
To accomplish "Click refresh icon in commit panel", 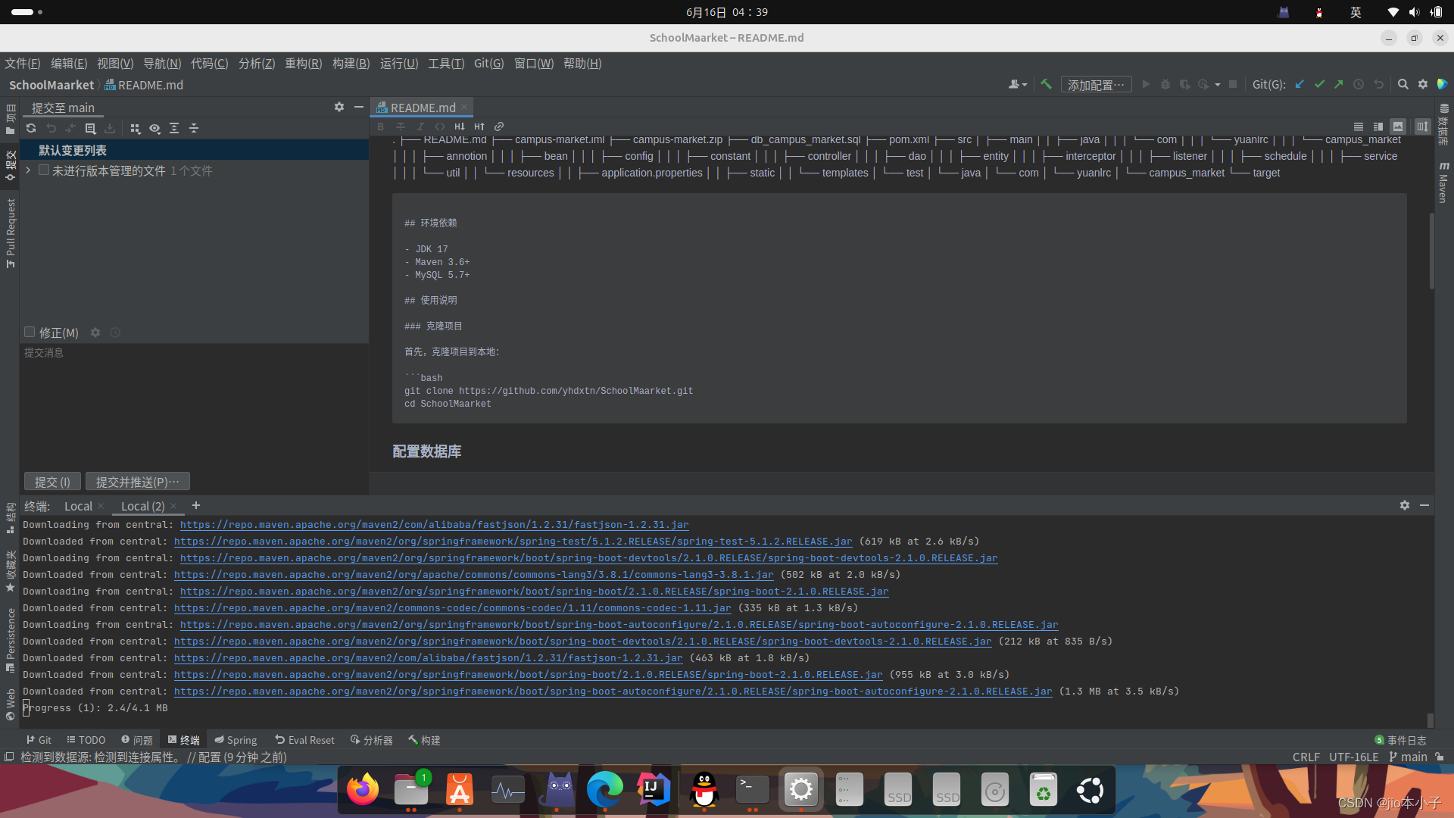I will [x=31, y=128].
